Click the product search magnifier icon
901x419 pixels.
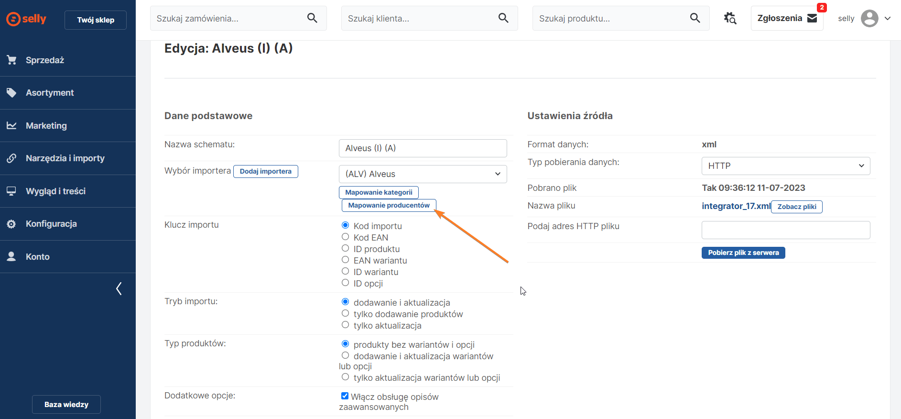(695, 18)
